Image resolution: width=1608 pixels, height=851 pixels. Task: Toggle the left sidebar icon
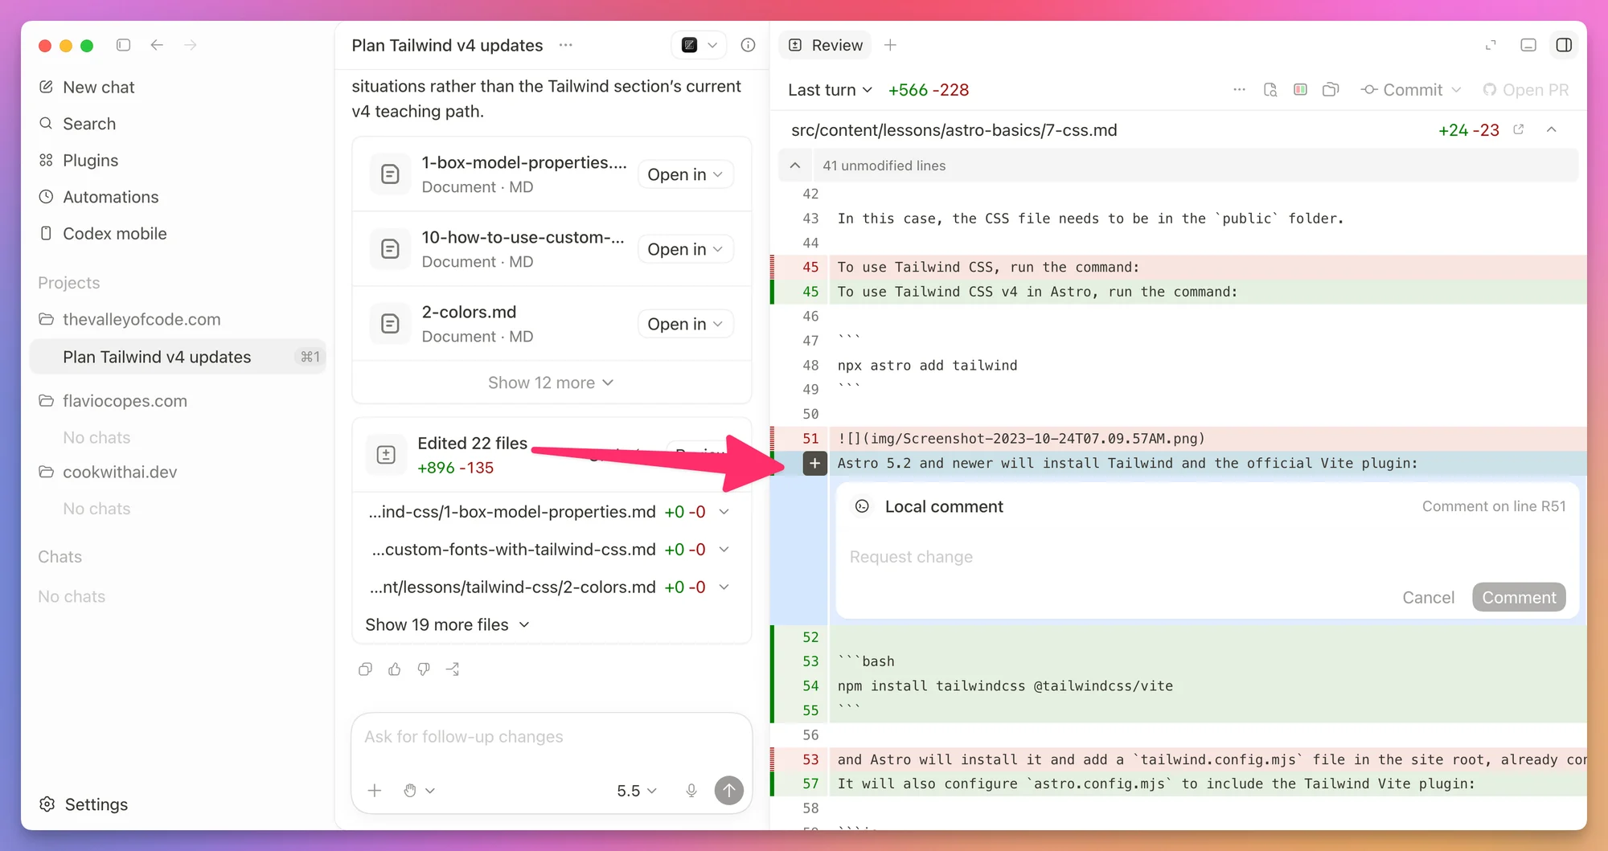(123, 45)
